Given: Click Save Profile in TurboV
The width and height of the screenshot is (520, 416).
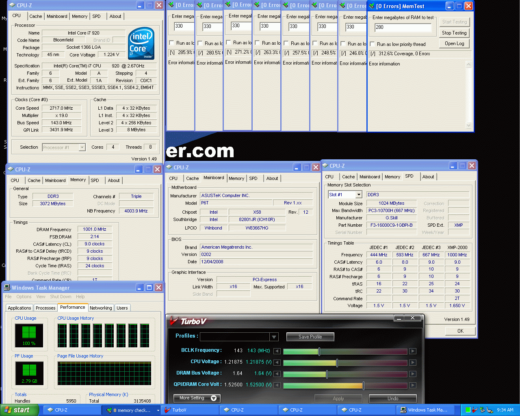Looking at the screenshot, I should [310, 337].
